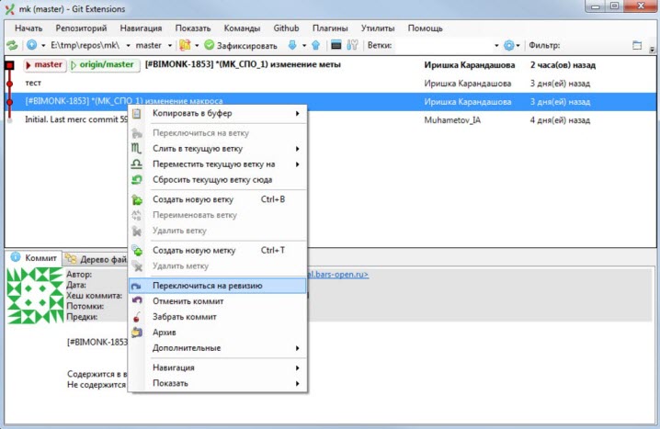This screenshot has height=429, width=660.
Task: Click the folder icon at toolbar's right end
Action: pos(638,45)
